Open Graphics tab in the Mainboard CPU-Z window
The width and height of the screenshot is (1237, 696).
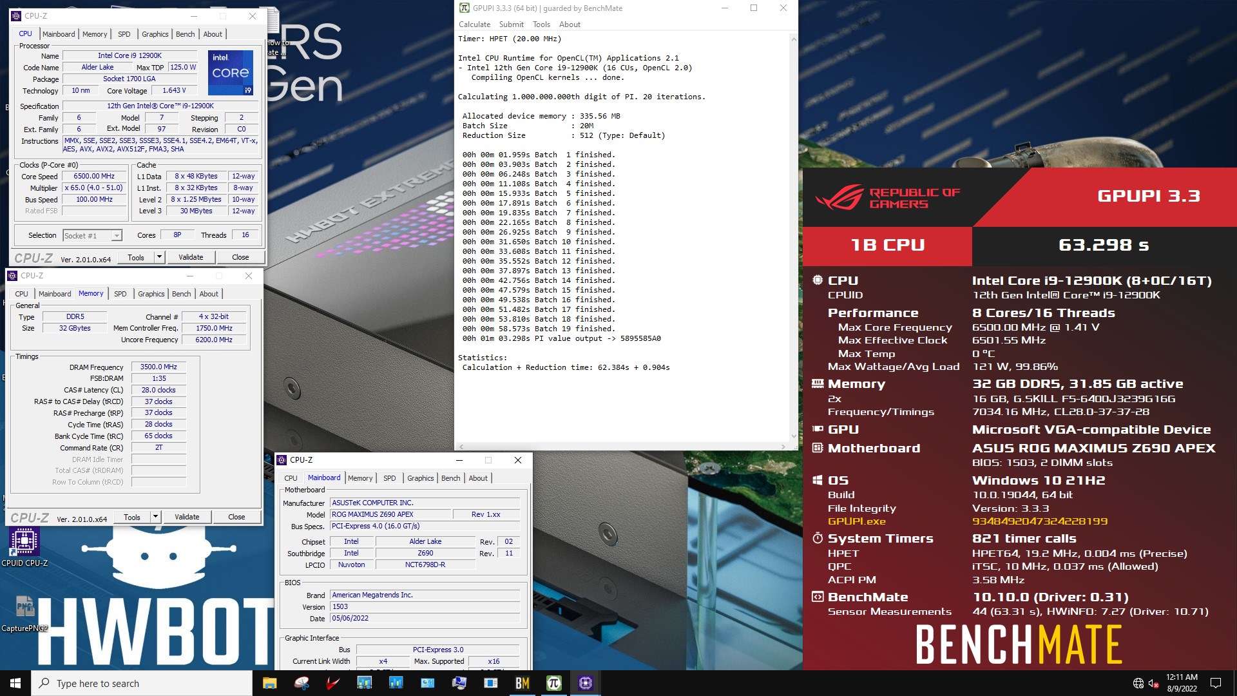420,478
